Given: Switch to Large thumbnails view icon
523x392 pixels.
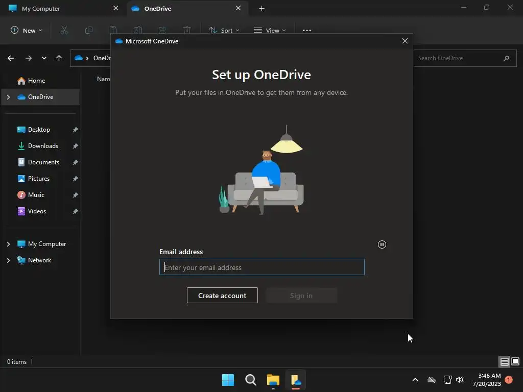Looking at the screenshot, I should 515,361.
